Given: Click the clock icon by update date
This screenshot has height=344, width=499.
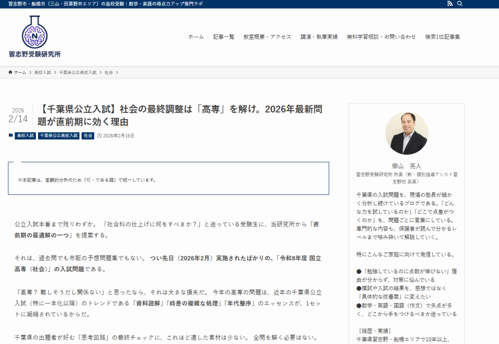Looking at the screenshot, I should [x=99, y=136].
